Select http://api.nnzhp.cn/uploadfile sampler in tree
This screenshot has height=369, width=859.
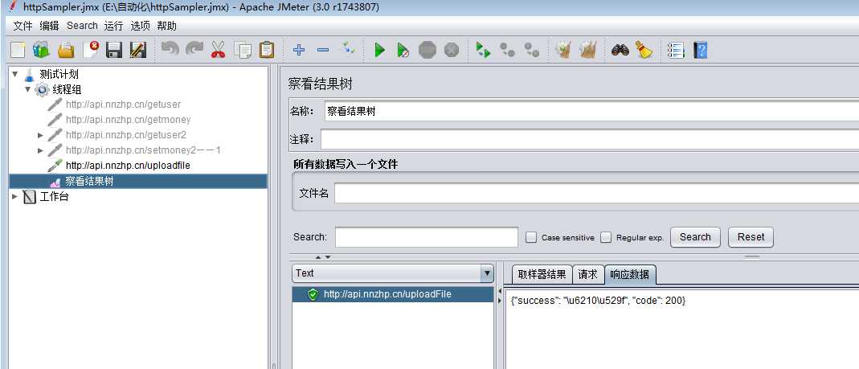point(129,165)
